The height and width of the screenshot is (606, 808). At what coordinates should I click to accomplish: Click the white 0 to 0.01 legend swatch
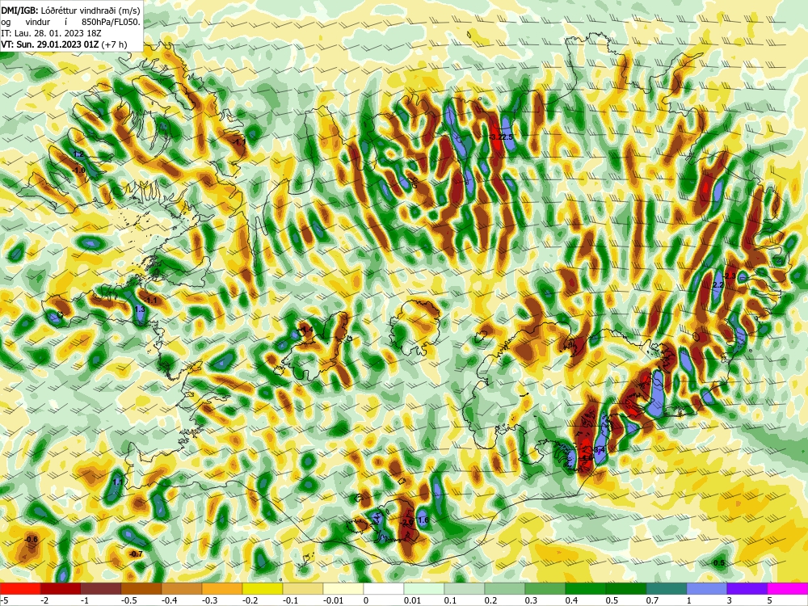coord(384,588)
